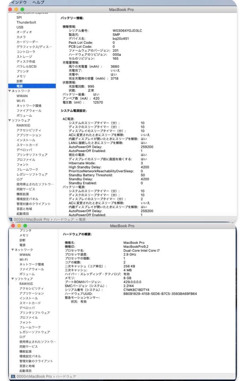The height and width of the screenshot is (381, 242).
Task: Click processor name Dual-Core Intel Core i7
Action: point(141,250)
